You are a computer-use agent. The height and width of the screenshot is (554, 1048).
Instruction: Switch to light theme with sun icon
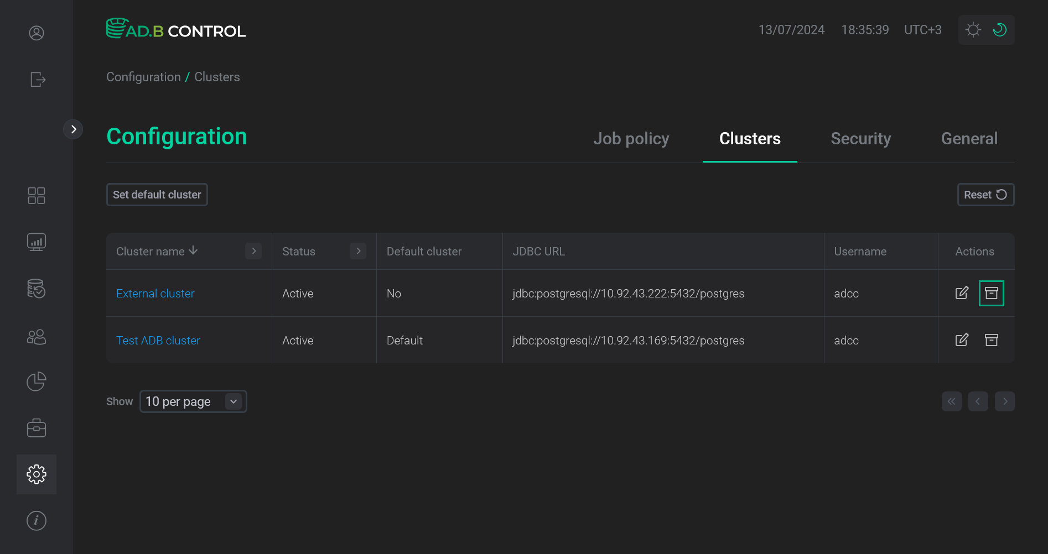[x=973, y=29]
